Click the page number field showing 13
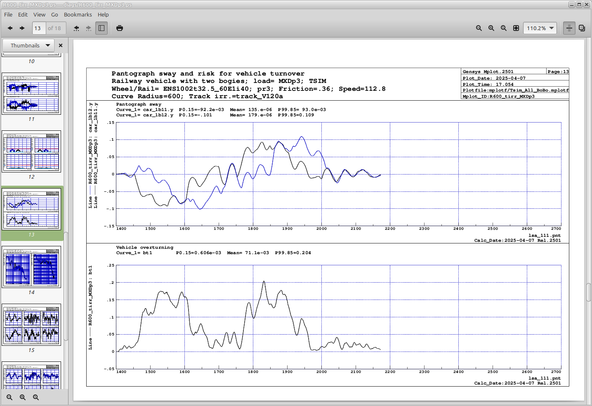Viewport: 592px width, 406px height. pos(39,28)
